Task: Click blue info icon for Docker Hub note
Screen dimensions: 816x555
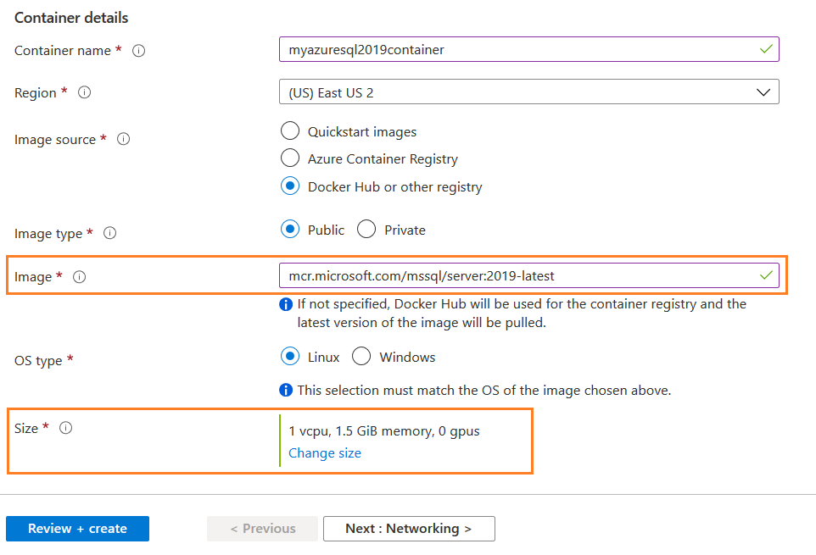Action: [286, 304]
